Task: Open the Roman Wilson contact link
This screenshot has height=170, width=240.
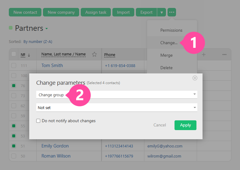Action: click(56, 156)
